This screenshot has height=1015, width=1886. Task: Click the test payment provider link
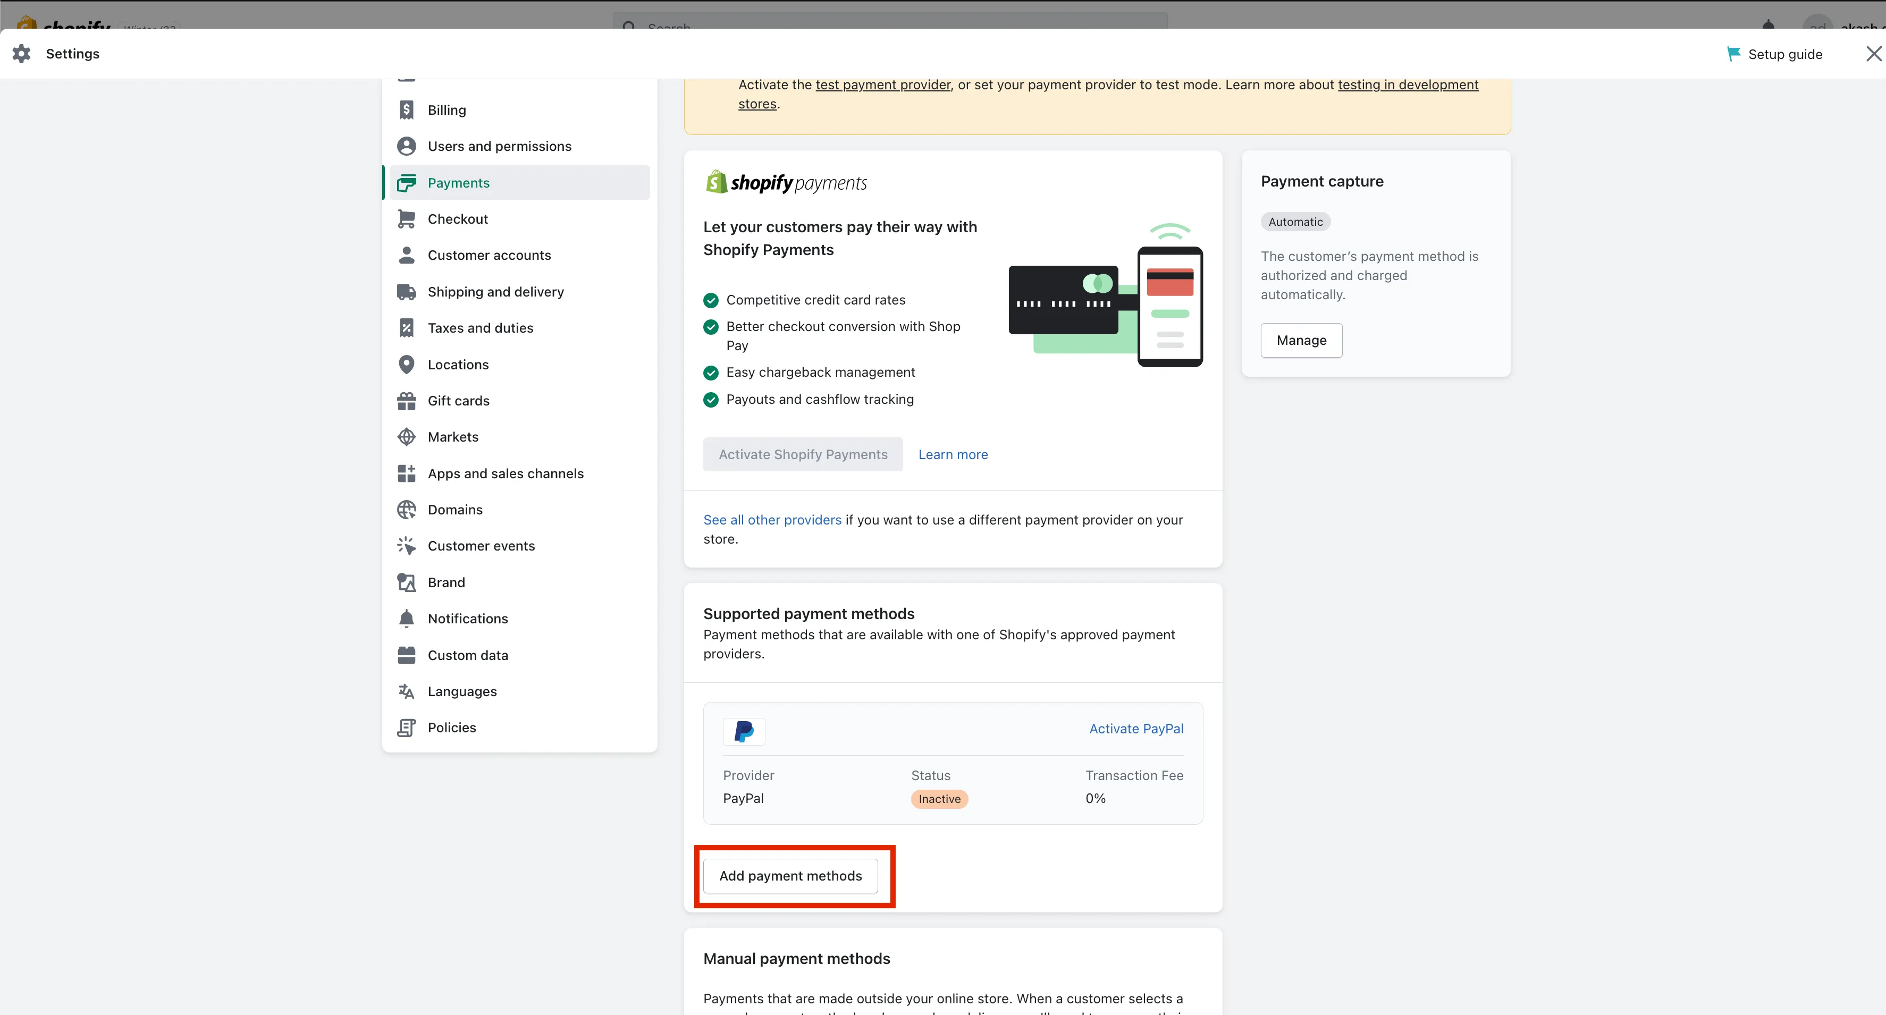883,85
